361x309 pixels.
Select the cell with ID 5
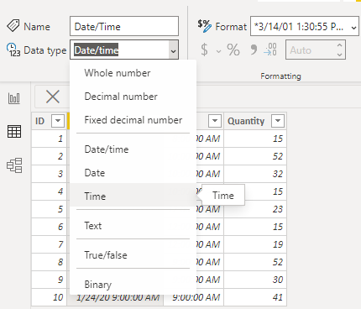click(x=49, y=209)
